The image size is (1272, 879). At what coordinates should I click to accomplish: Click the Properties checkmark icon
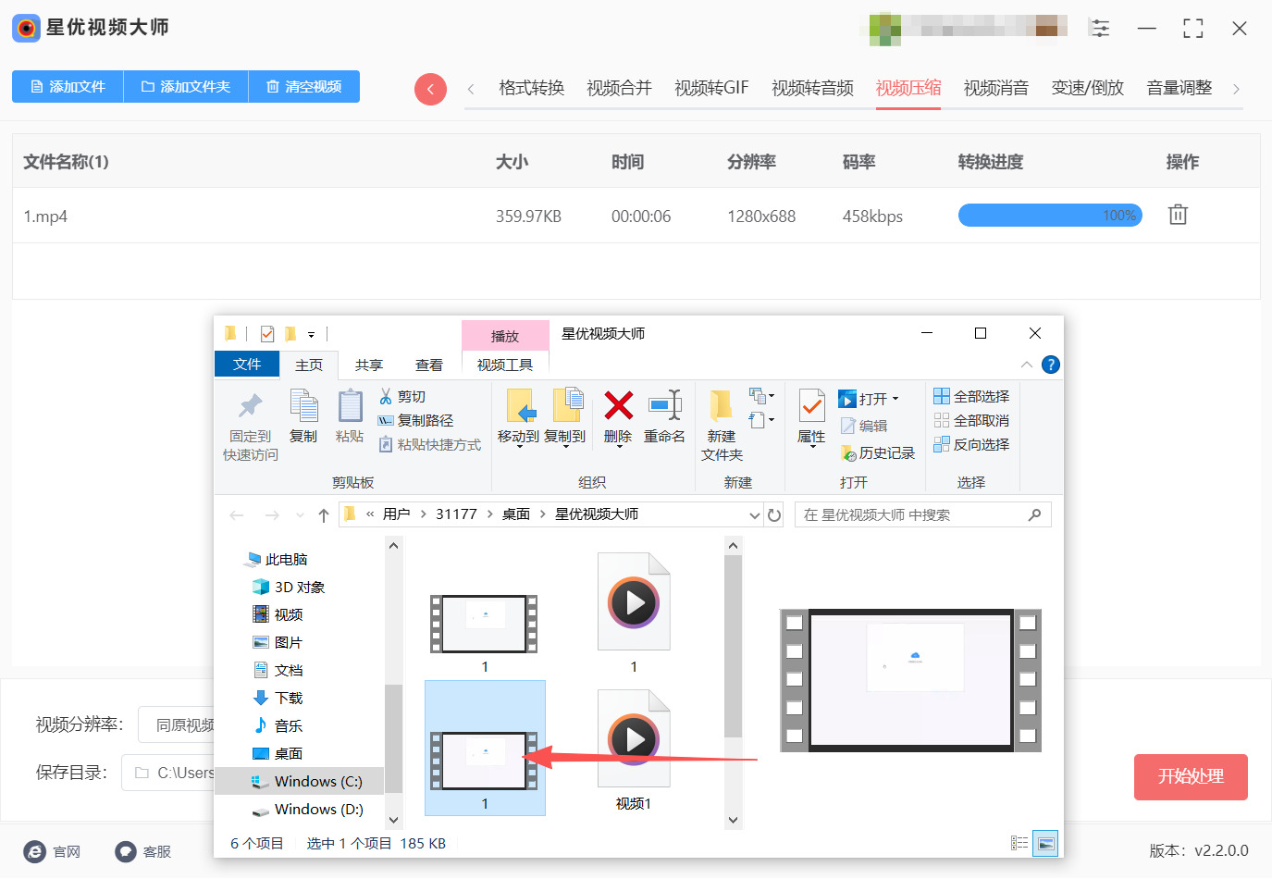click(x=811, y=406)
